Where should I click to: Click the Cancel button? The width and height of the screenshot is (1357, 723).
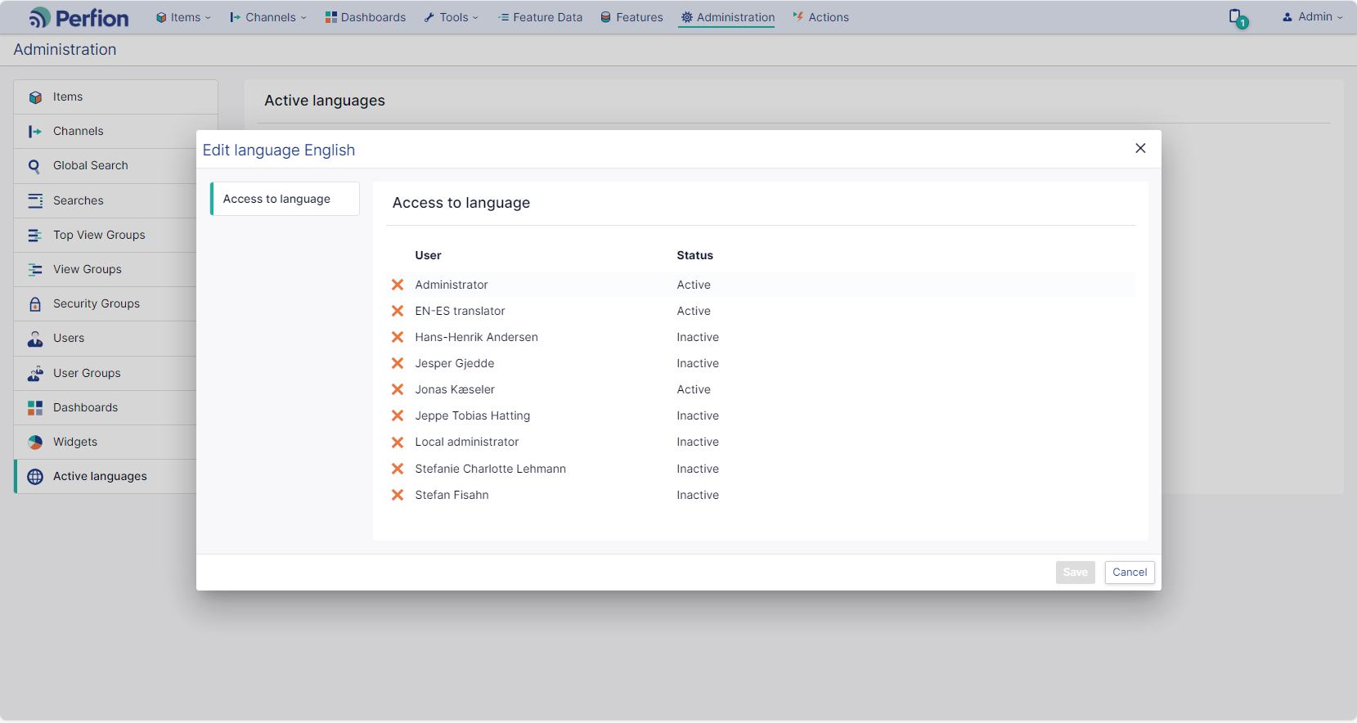click(1130, 573)
